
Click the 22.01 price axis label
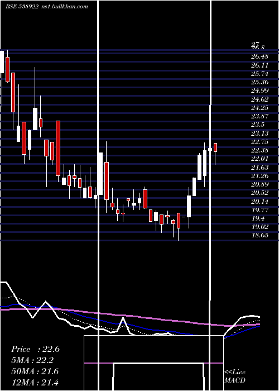point(259,159)
